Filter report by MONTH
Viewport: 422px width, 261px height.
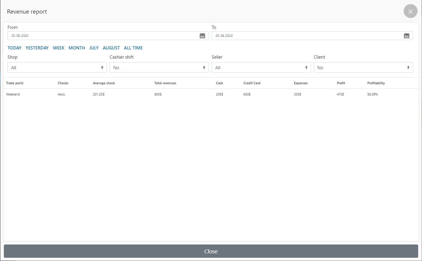tap(77, 48)
